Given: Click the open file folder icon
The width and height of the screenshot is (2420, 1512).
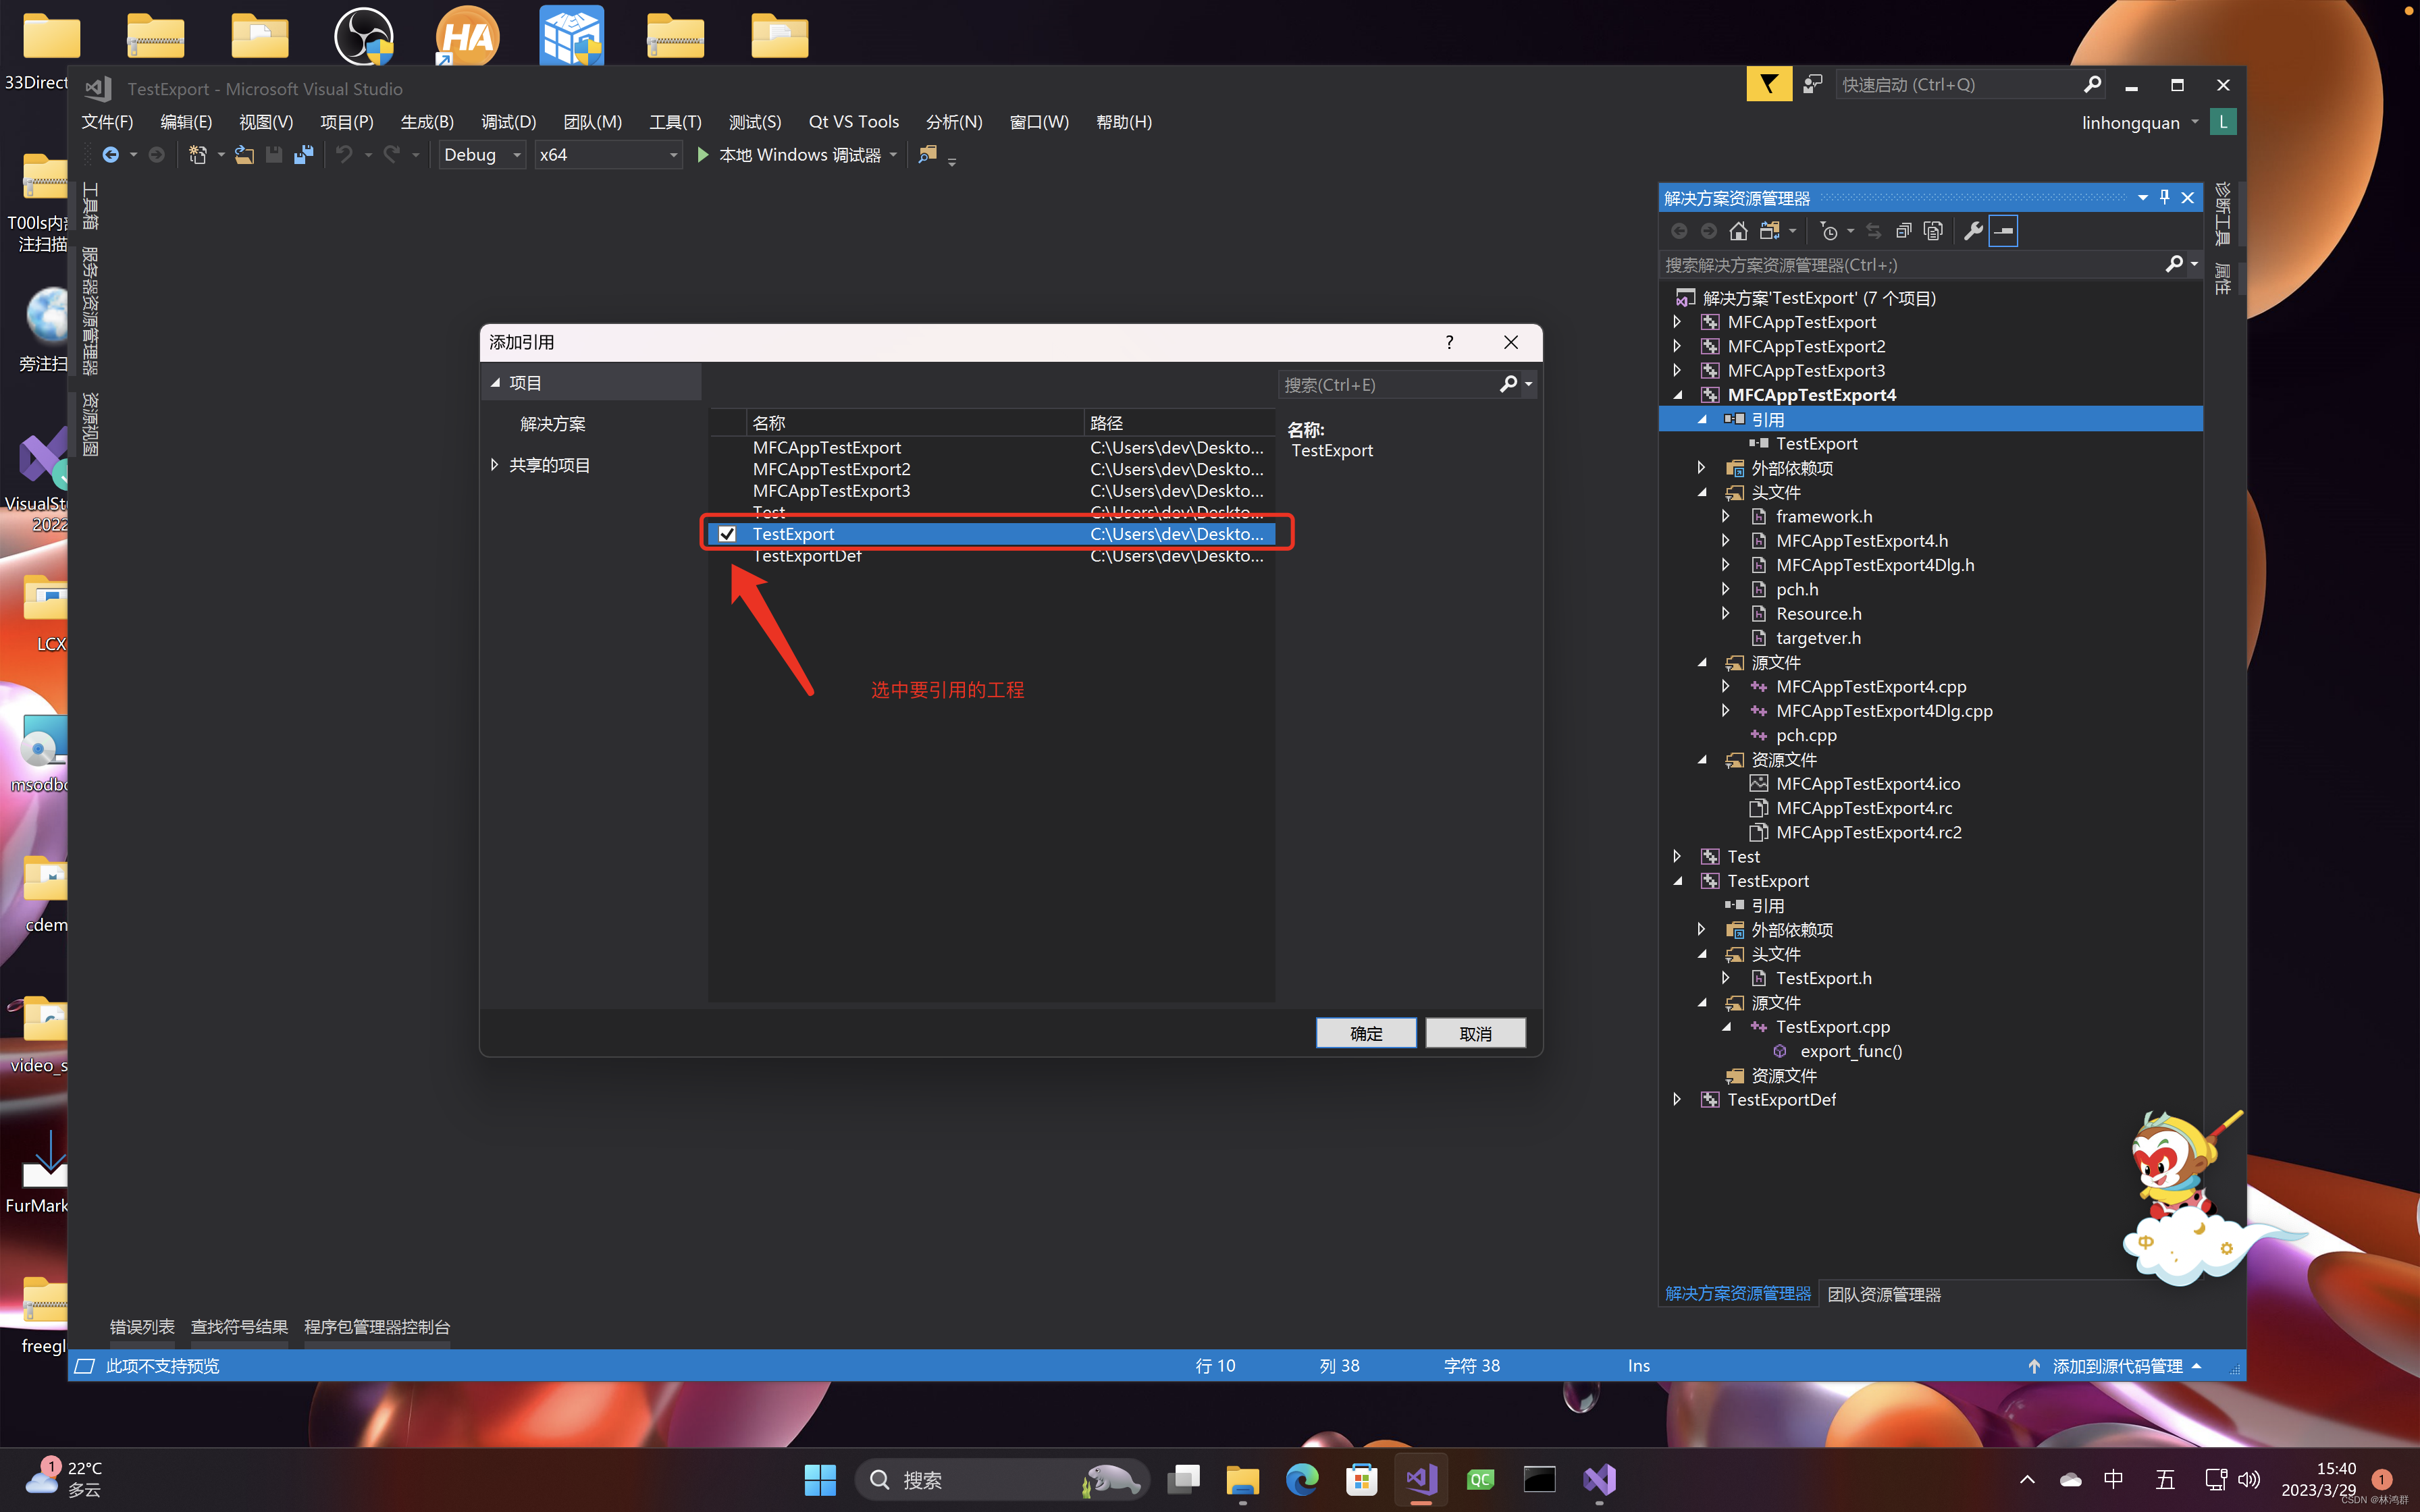Looking at the screenshot, I should pyautogui.click(x=244, y=155).
